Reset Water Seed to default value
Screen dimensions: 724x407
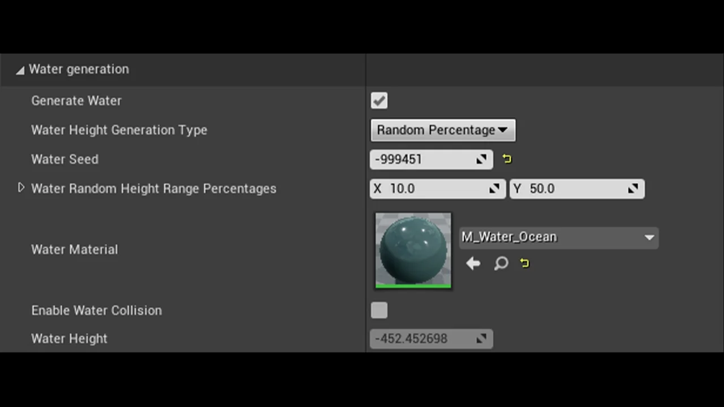507,159
